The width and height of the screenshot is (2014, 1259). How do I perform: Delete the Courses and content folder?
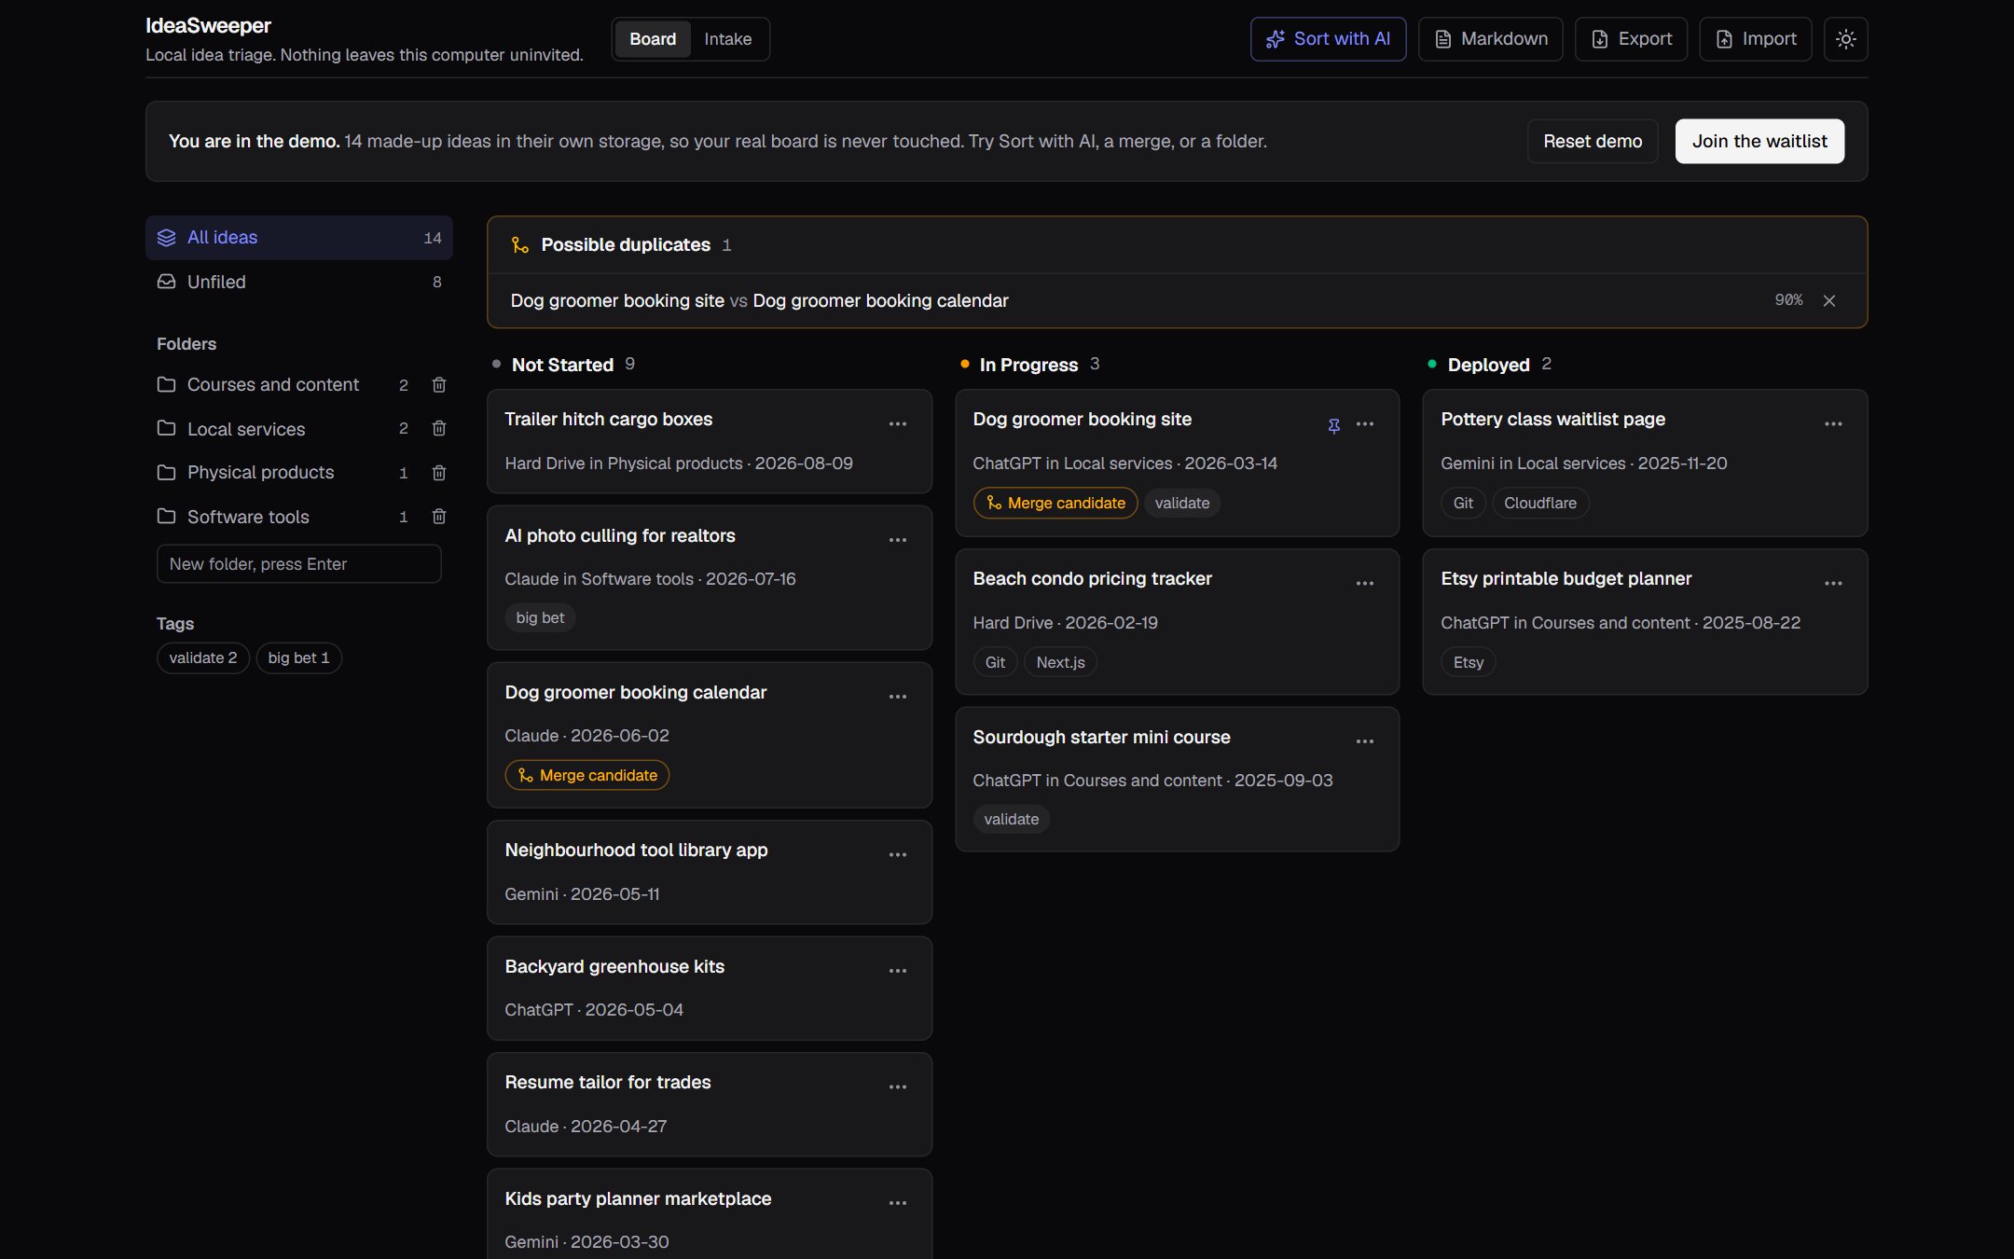439,384
